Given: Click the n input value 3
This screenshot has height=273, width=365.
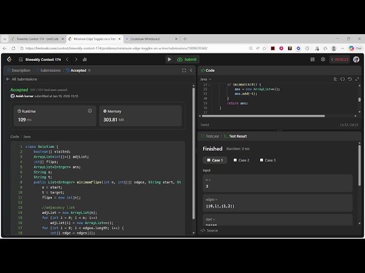Looking at the screenshot, I should pyautogui.click(x=207, y=187).
